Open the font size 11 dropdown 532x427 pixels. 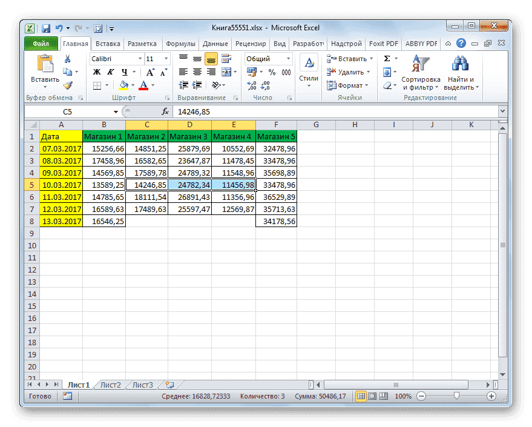point(165,58)
